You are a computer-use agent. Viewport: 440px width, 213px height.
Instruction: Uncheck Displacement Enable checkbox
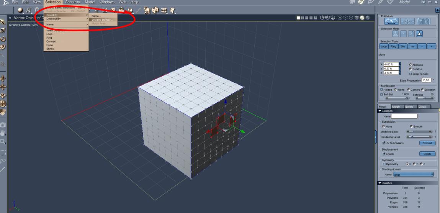coord(384,154)
